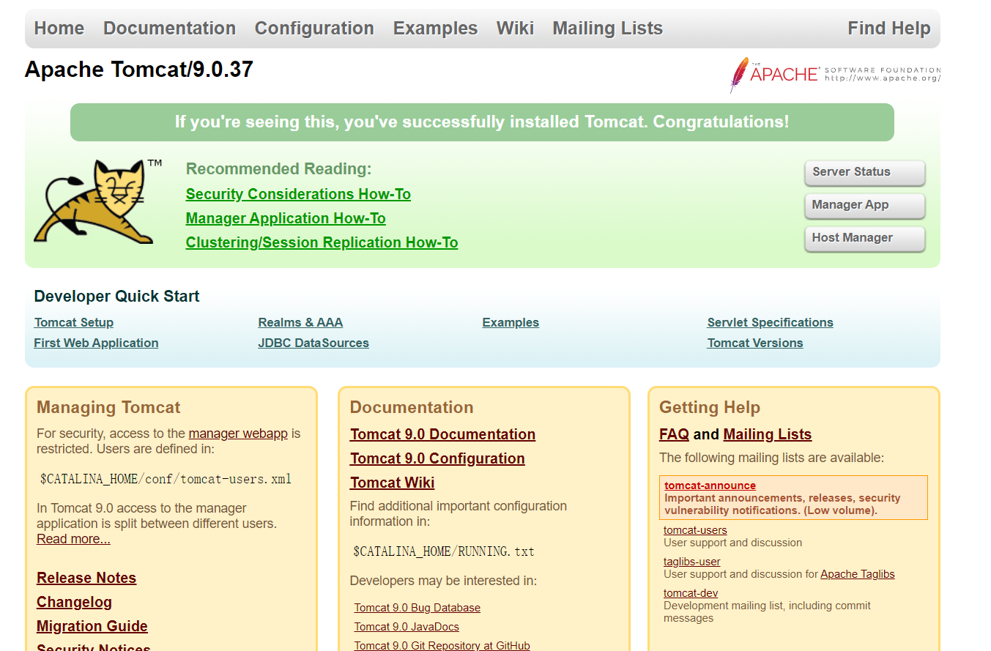This screenshot has width=991, height=651.
Task: Open the Apache Taglibs link
Action: point(858,574)
